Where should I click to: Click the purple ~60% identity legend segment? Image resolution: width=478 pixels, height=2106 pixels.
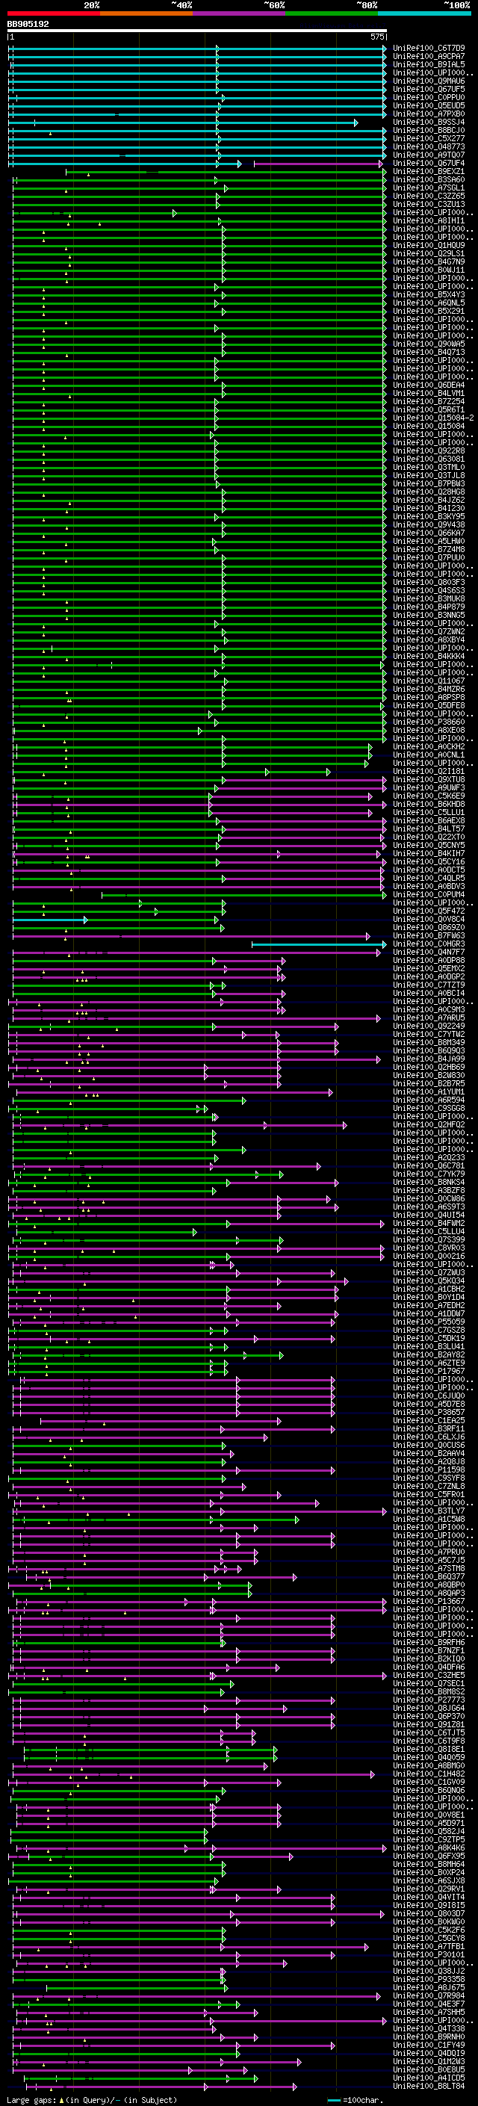240,13
